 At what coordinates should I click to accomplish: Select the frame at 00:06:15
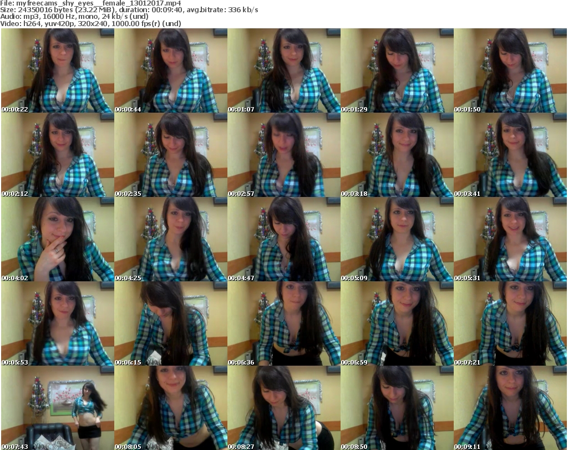[171, 324]
